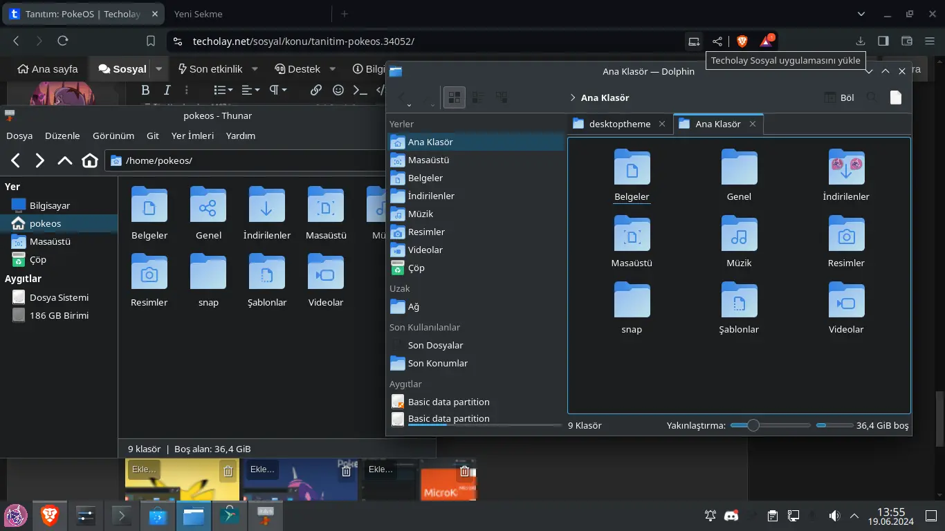Open the Brave icon in the taskbar
This screenshot has width=945, height=531.
pos(49,515)
